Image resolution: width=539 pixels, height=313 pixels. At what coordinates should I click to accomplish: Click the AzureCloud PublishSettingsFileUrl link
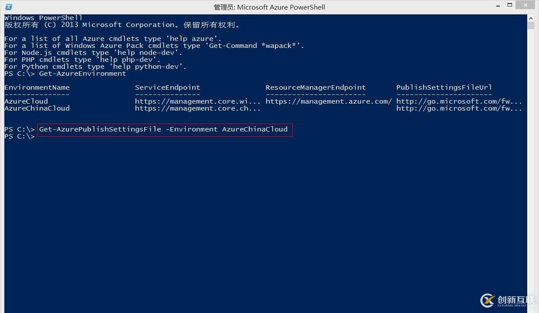pyautogui.click(x=459, y=101)
